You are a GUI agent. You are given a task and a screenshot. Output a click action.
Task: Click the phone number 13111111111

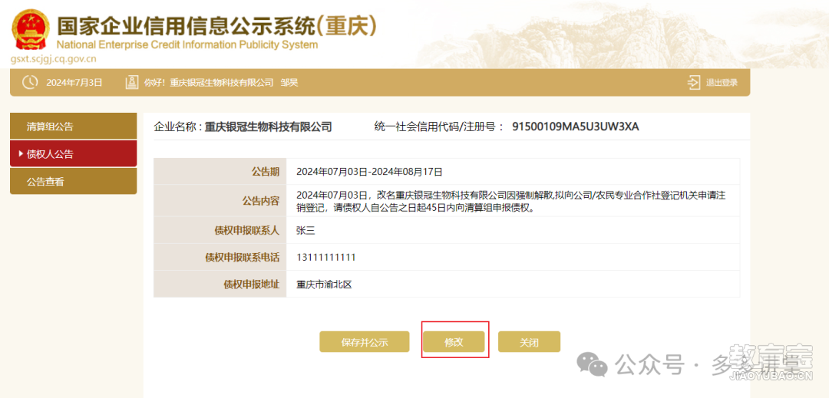(325, 257)
